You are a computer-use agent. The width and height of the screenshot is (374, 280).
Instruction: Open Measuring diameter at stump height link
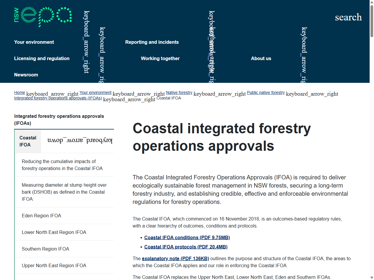point(64,192)
